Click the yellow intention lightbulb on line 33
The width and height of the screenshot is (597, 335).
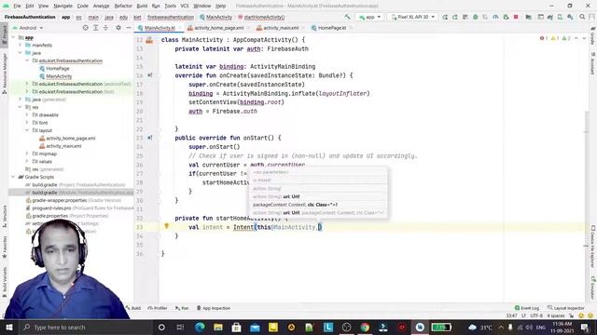(166, 226)
